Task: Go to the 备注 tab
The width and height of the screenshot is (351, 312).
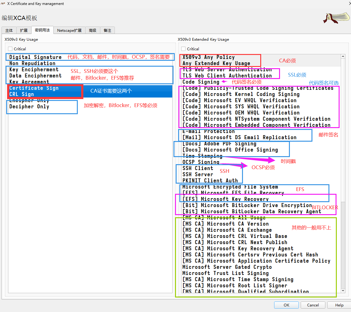Action: [107, 30]
